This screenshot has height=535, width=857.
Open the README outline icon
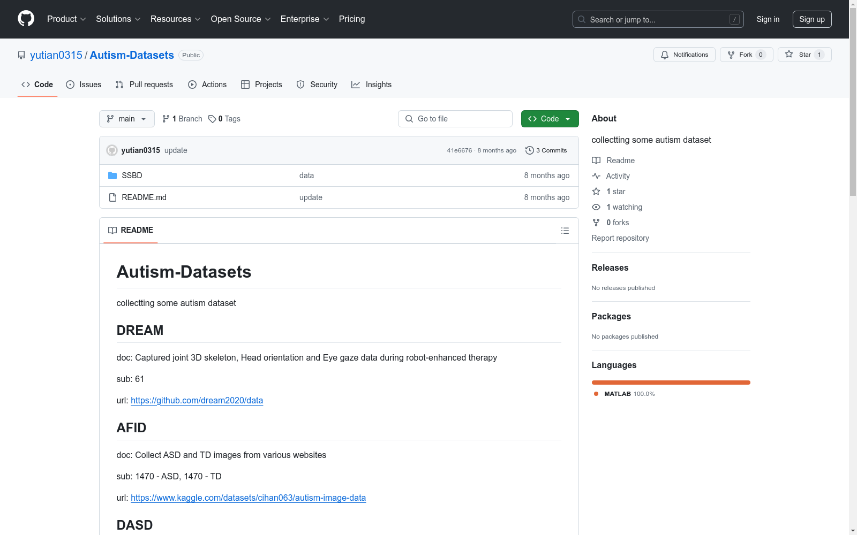tap(565, 231)
